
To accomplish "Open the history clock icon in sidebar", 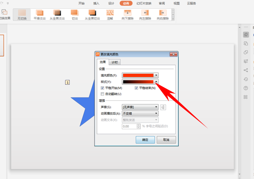I will [x=246, y=79].
